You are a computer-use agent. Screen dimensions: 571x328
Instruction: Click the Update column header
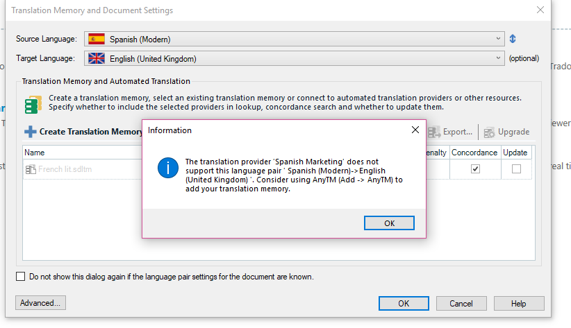coord(515,153)
